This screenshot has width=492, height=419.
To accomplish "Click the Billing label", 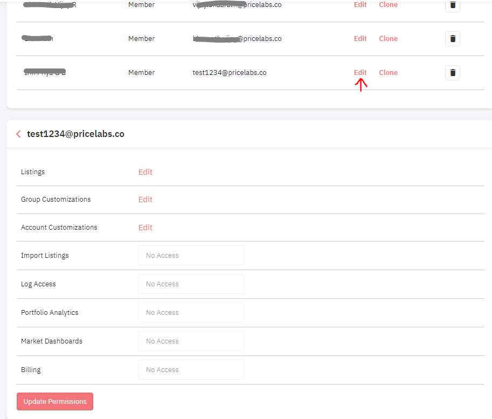I will click(x=31, y=370).
